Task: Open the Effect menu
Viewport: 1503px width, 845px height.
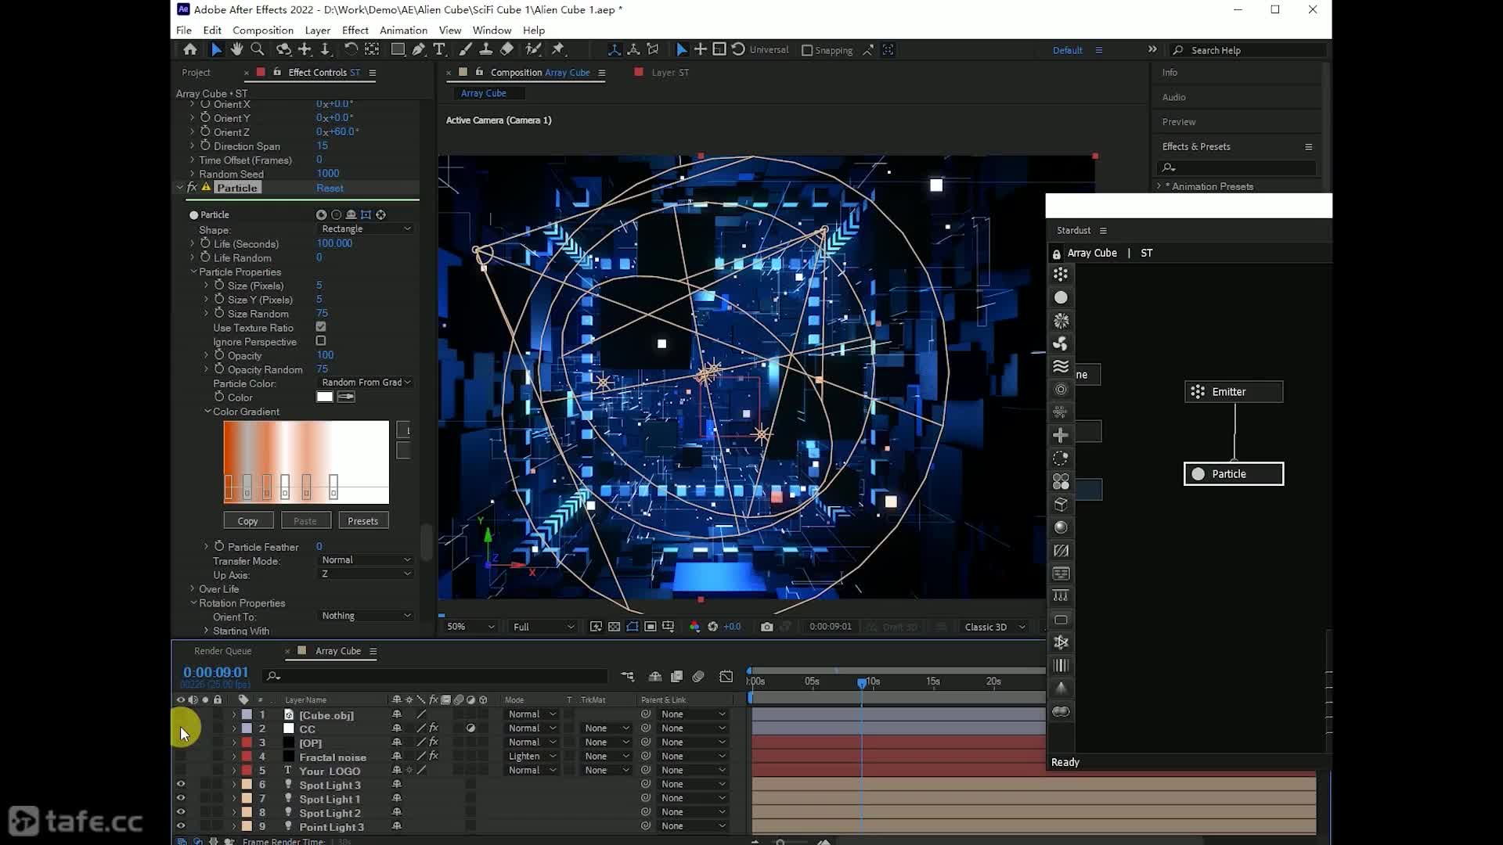Action: point(355,30)
